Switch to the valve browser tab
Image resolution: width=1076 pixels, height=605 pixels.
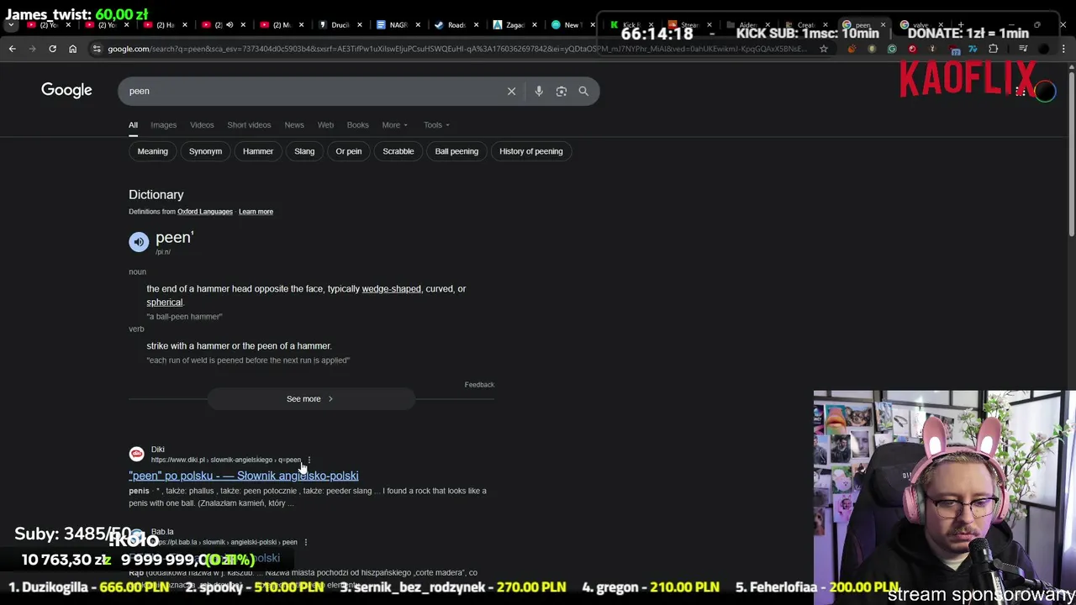[x=920, y=25]
